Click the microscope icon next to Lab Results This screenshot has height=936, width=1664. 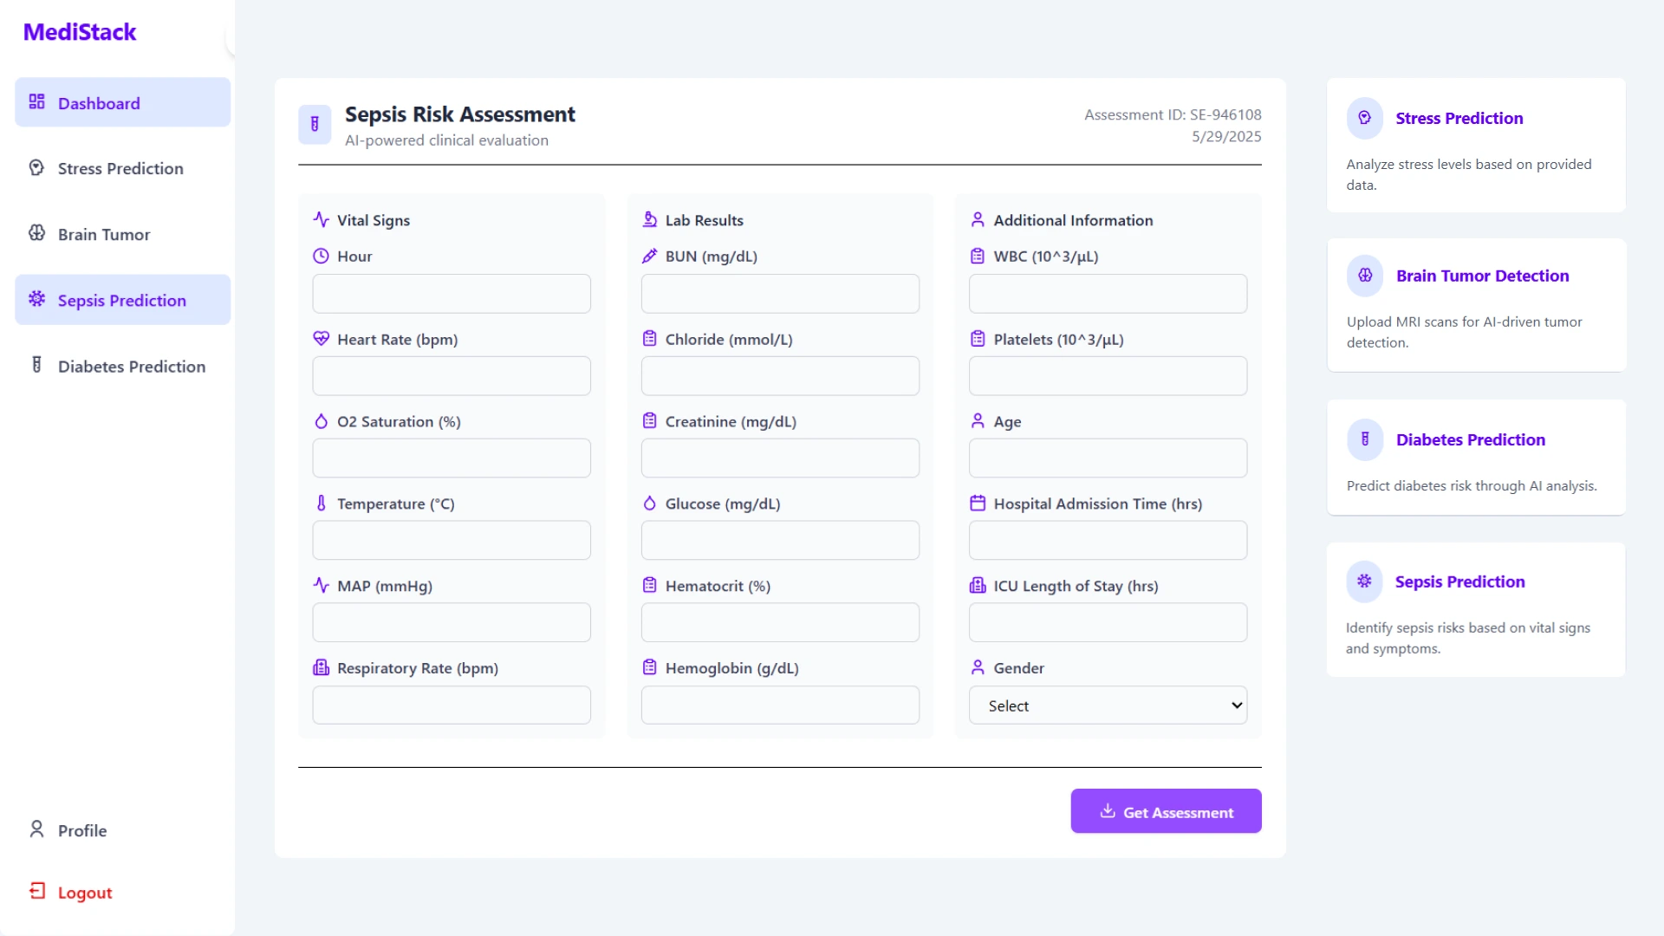pos(650,219)
